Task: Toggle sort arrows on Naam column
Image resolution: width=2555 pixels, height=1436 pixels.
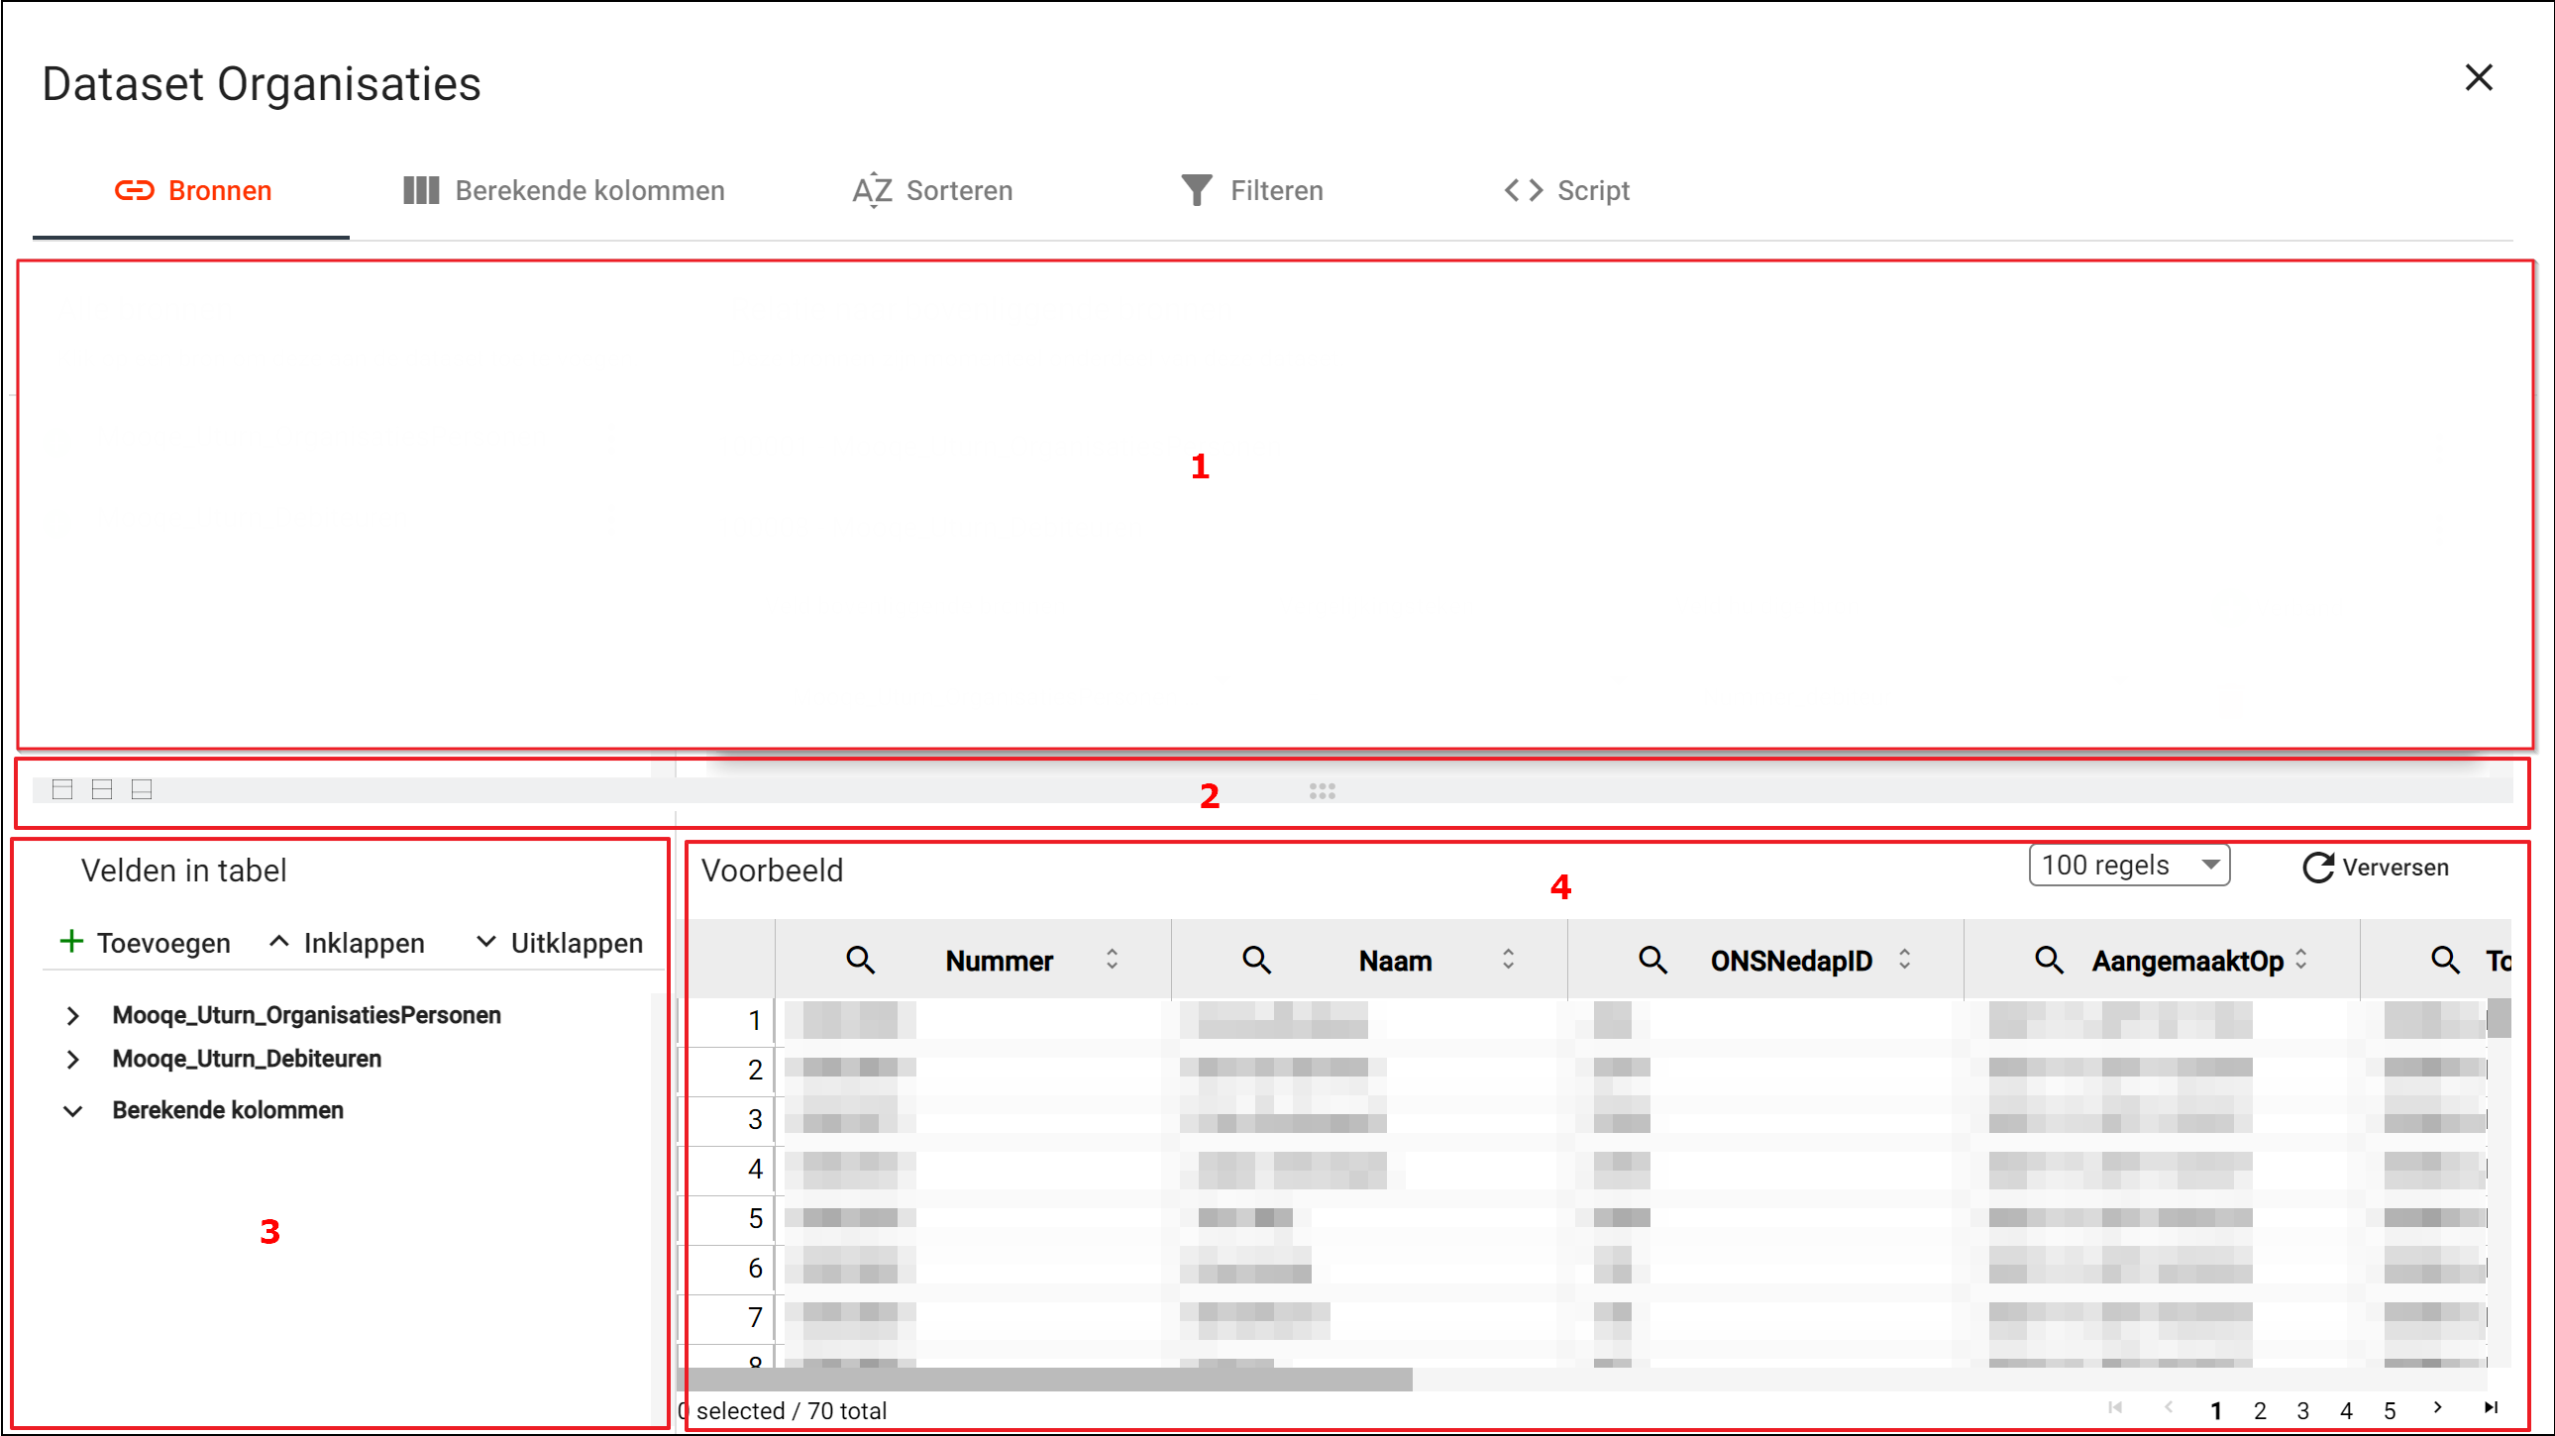Action: pyautogui.click(x=1508, y=959)
